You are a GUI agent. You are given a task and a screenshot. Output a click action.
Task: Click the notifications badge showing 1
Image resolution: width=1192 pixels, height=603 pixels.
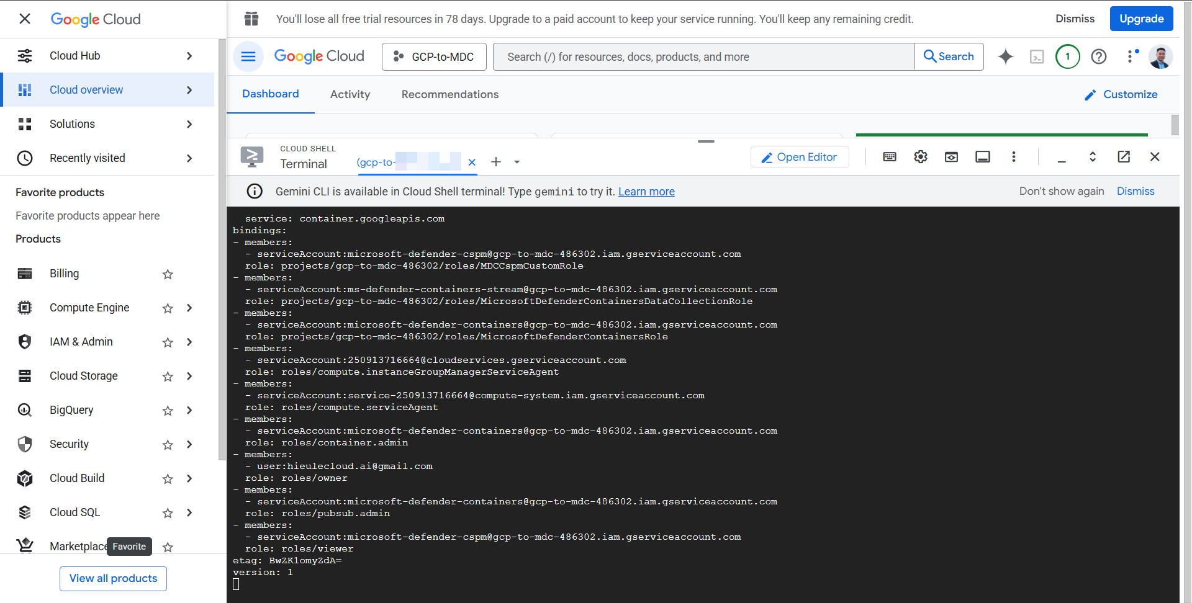click(1067, 56)
